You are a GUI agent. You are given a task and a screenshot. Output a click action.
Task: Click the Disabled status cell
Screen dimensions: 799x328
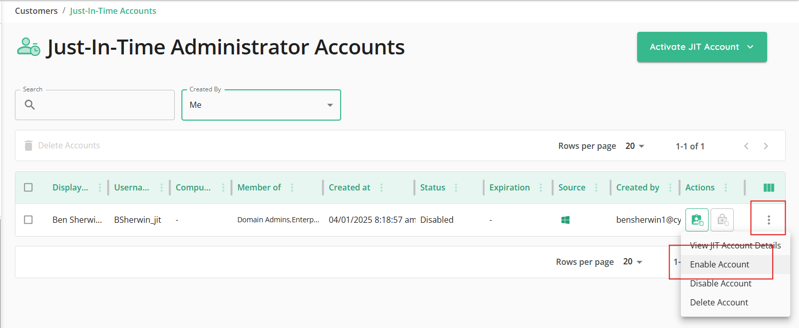[x=437, y=220]
